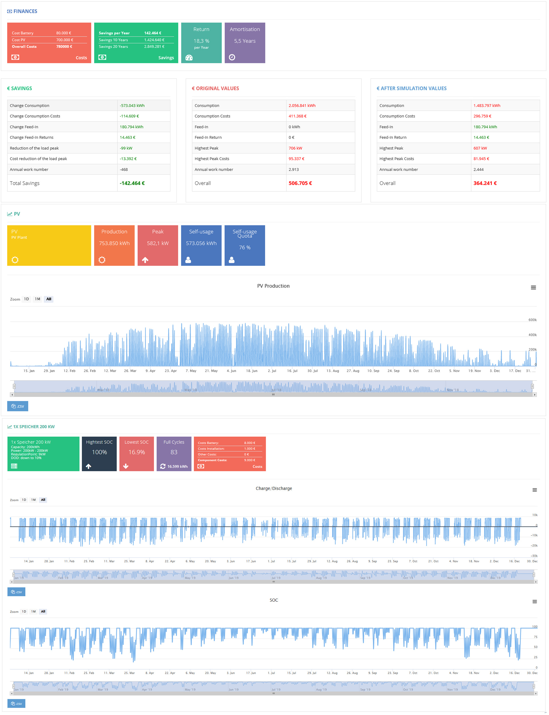Image resolution: width=549 pixels, height=715 pixels.
Task: Select 1M zoom on SOC chart
Action: (33, 611)
